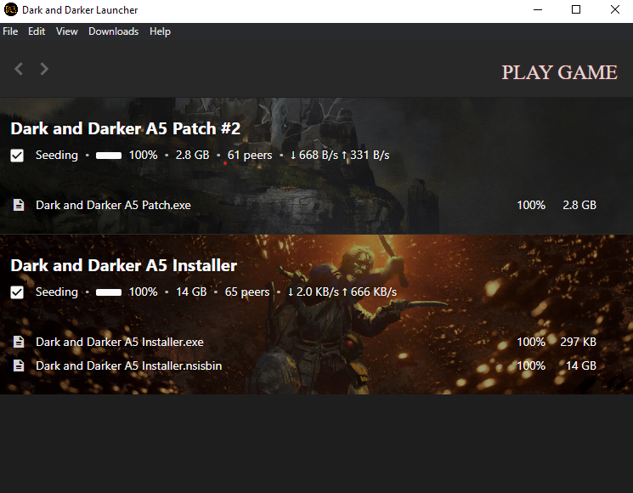This screenshot has width=633, height=493.
Task: Click the 668 B/s download speed
Action: pos(314,156)
